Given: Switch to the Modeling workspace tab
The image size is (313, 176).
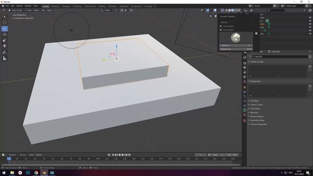Looking at the screenshot, I should pos(55,6).
